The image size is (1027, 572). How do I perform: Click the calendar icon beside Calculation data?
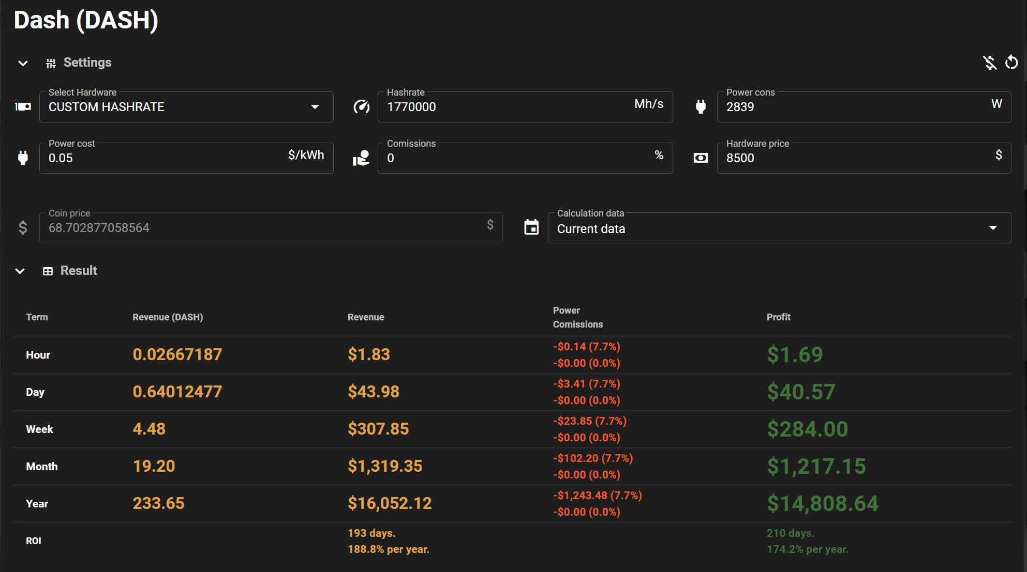531,227
